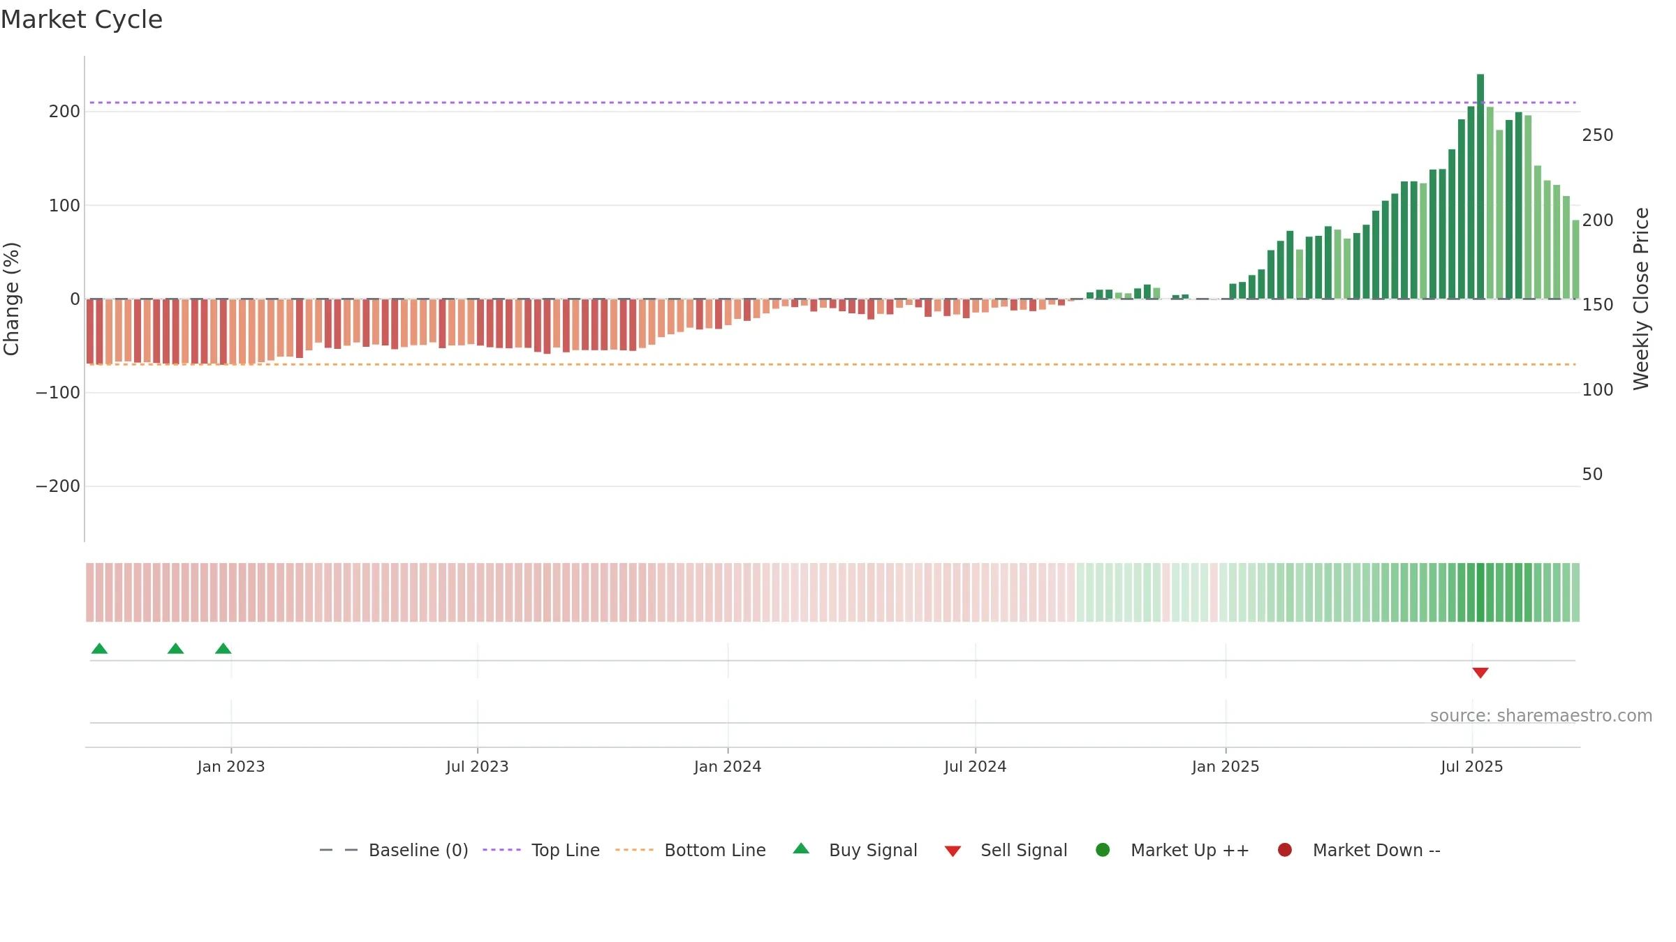Click the Jul 2025 x-axis label

click(1472, 766)
